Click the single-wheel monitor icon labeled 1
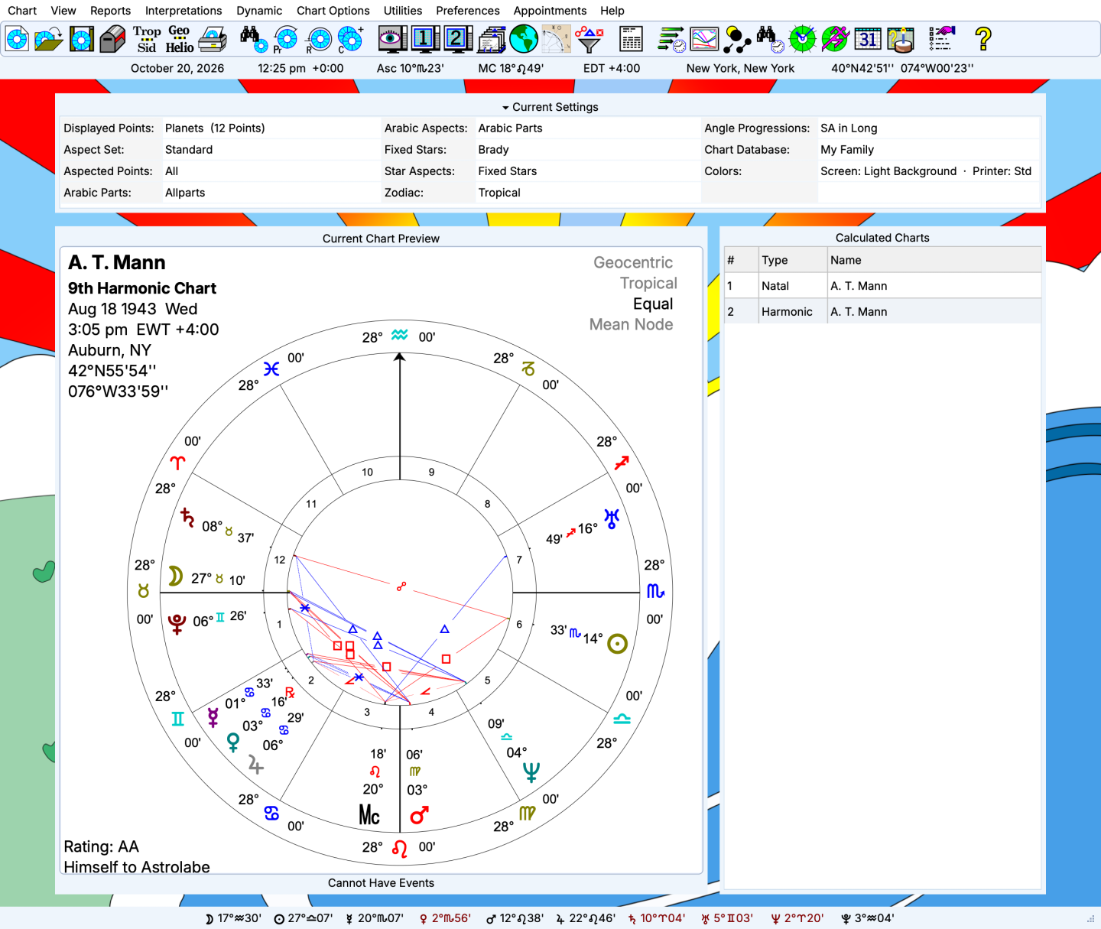The width and height of the screenshot is (1101, 929). (425, 39)
